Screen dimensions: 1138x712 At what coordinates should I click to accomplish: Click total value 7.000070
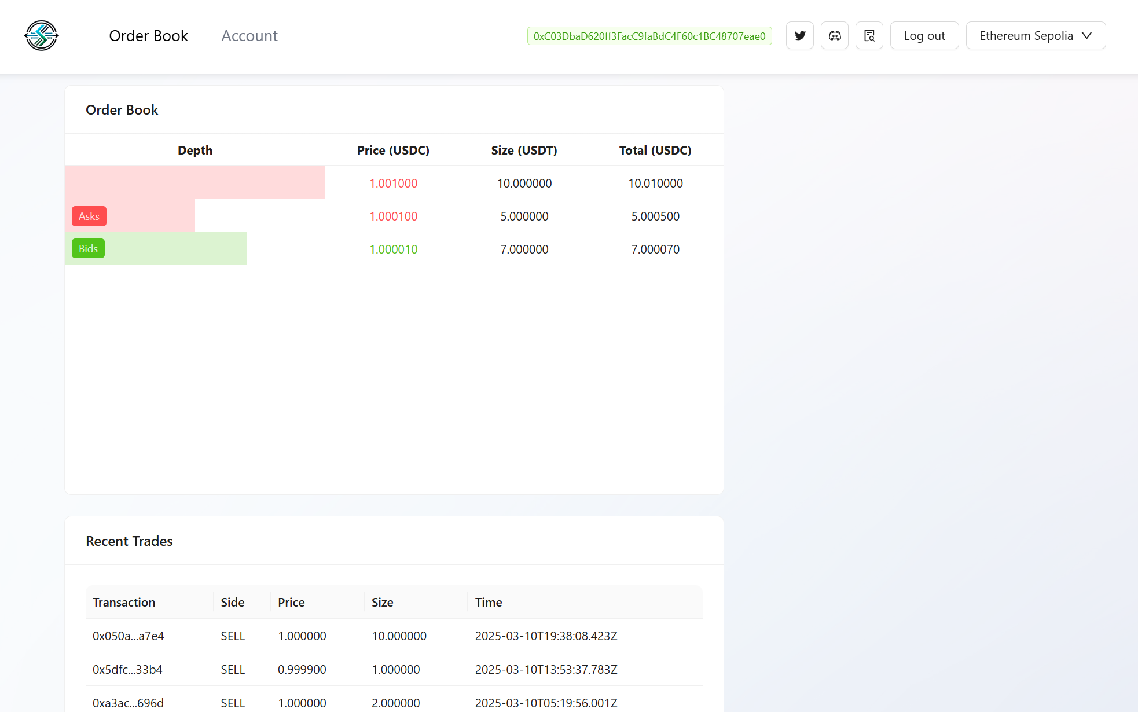pos(655,249)
